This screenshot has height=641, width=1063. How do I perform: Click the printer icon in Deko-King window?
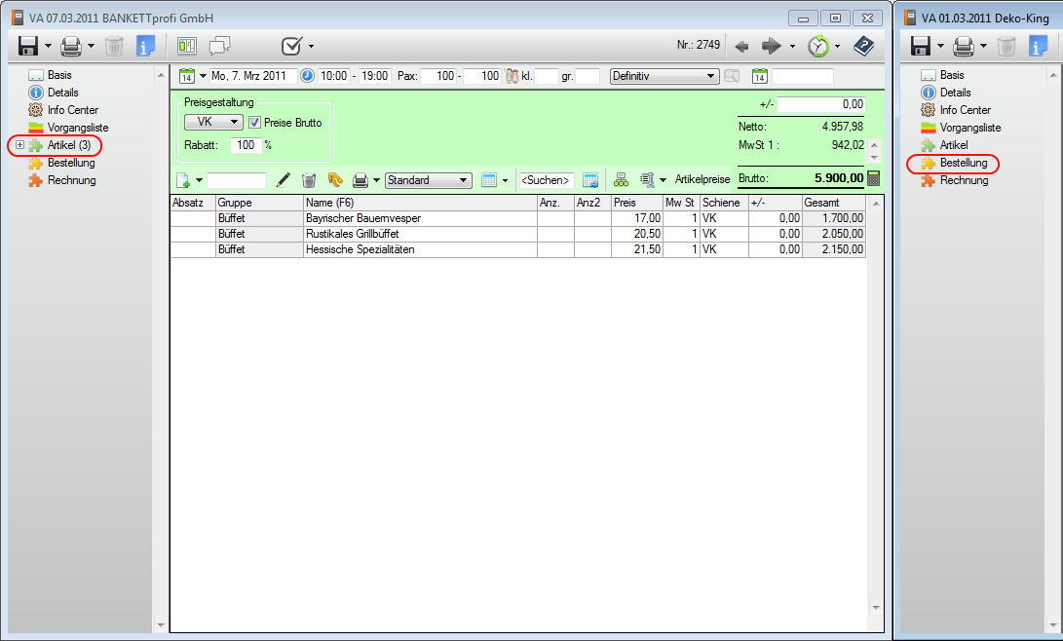tap(963, 46)
